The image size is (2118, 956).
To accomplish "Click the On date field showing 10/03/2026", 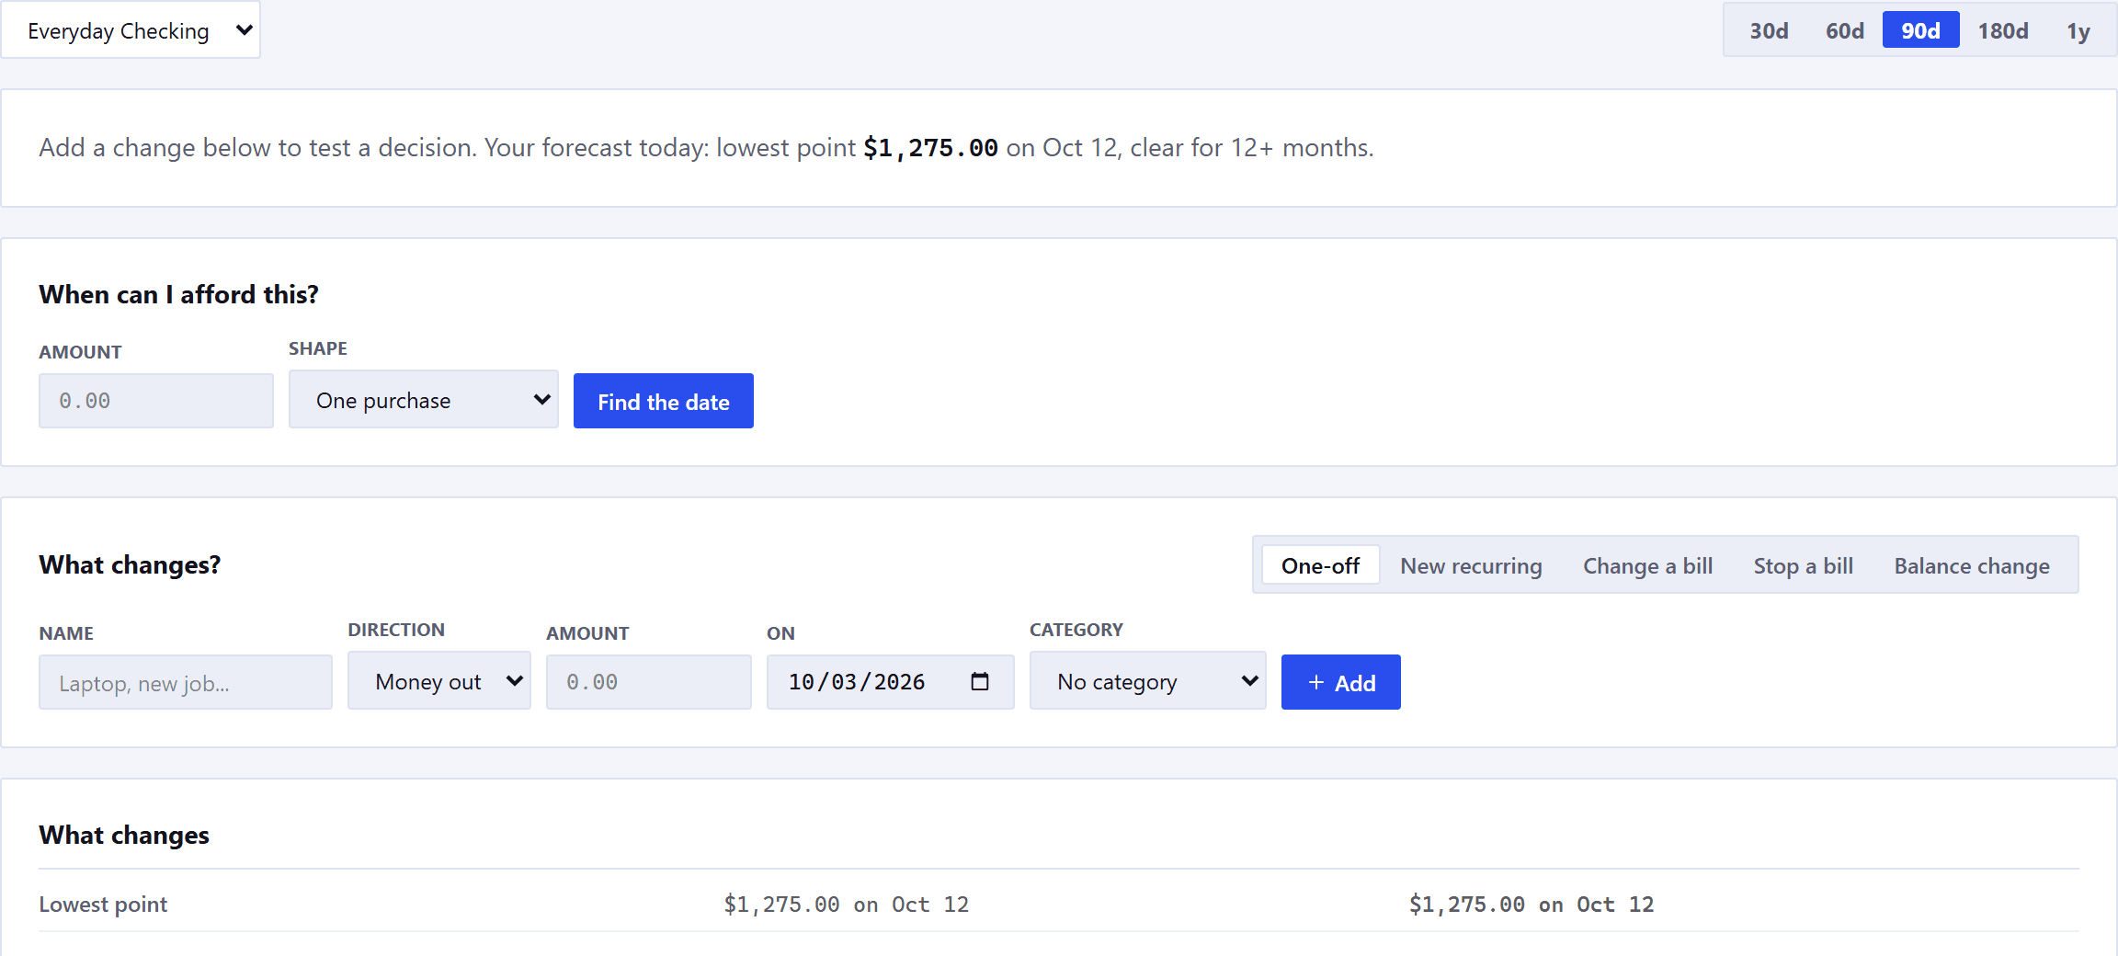I will point(890,682).
